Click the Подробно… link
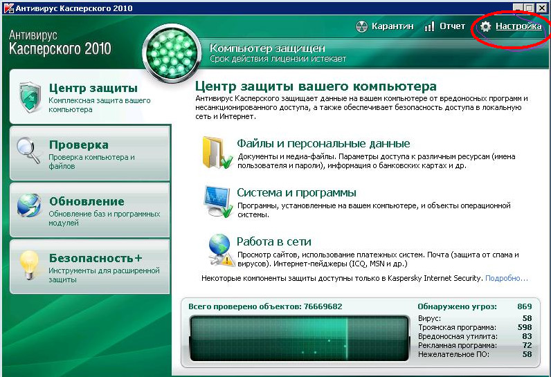The height and width of the screenshot is (377, 551). (507, 278)
